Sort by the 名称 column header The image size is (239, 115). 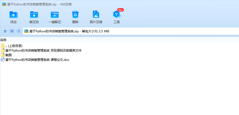click(x=3, y=40)
